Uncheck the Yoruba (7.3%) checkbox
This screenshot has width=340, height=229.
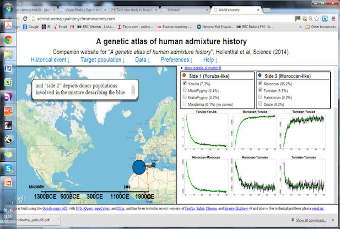coord(185,83)
